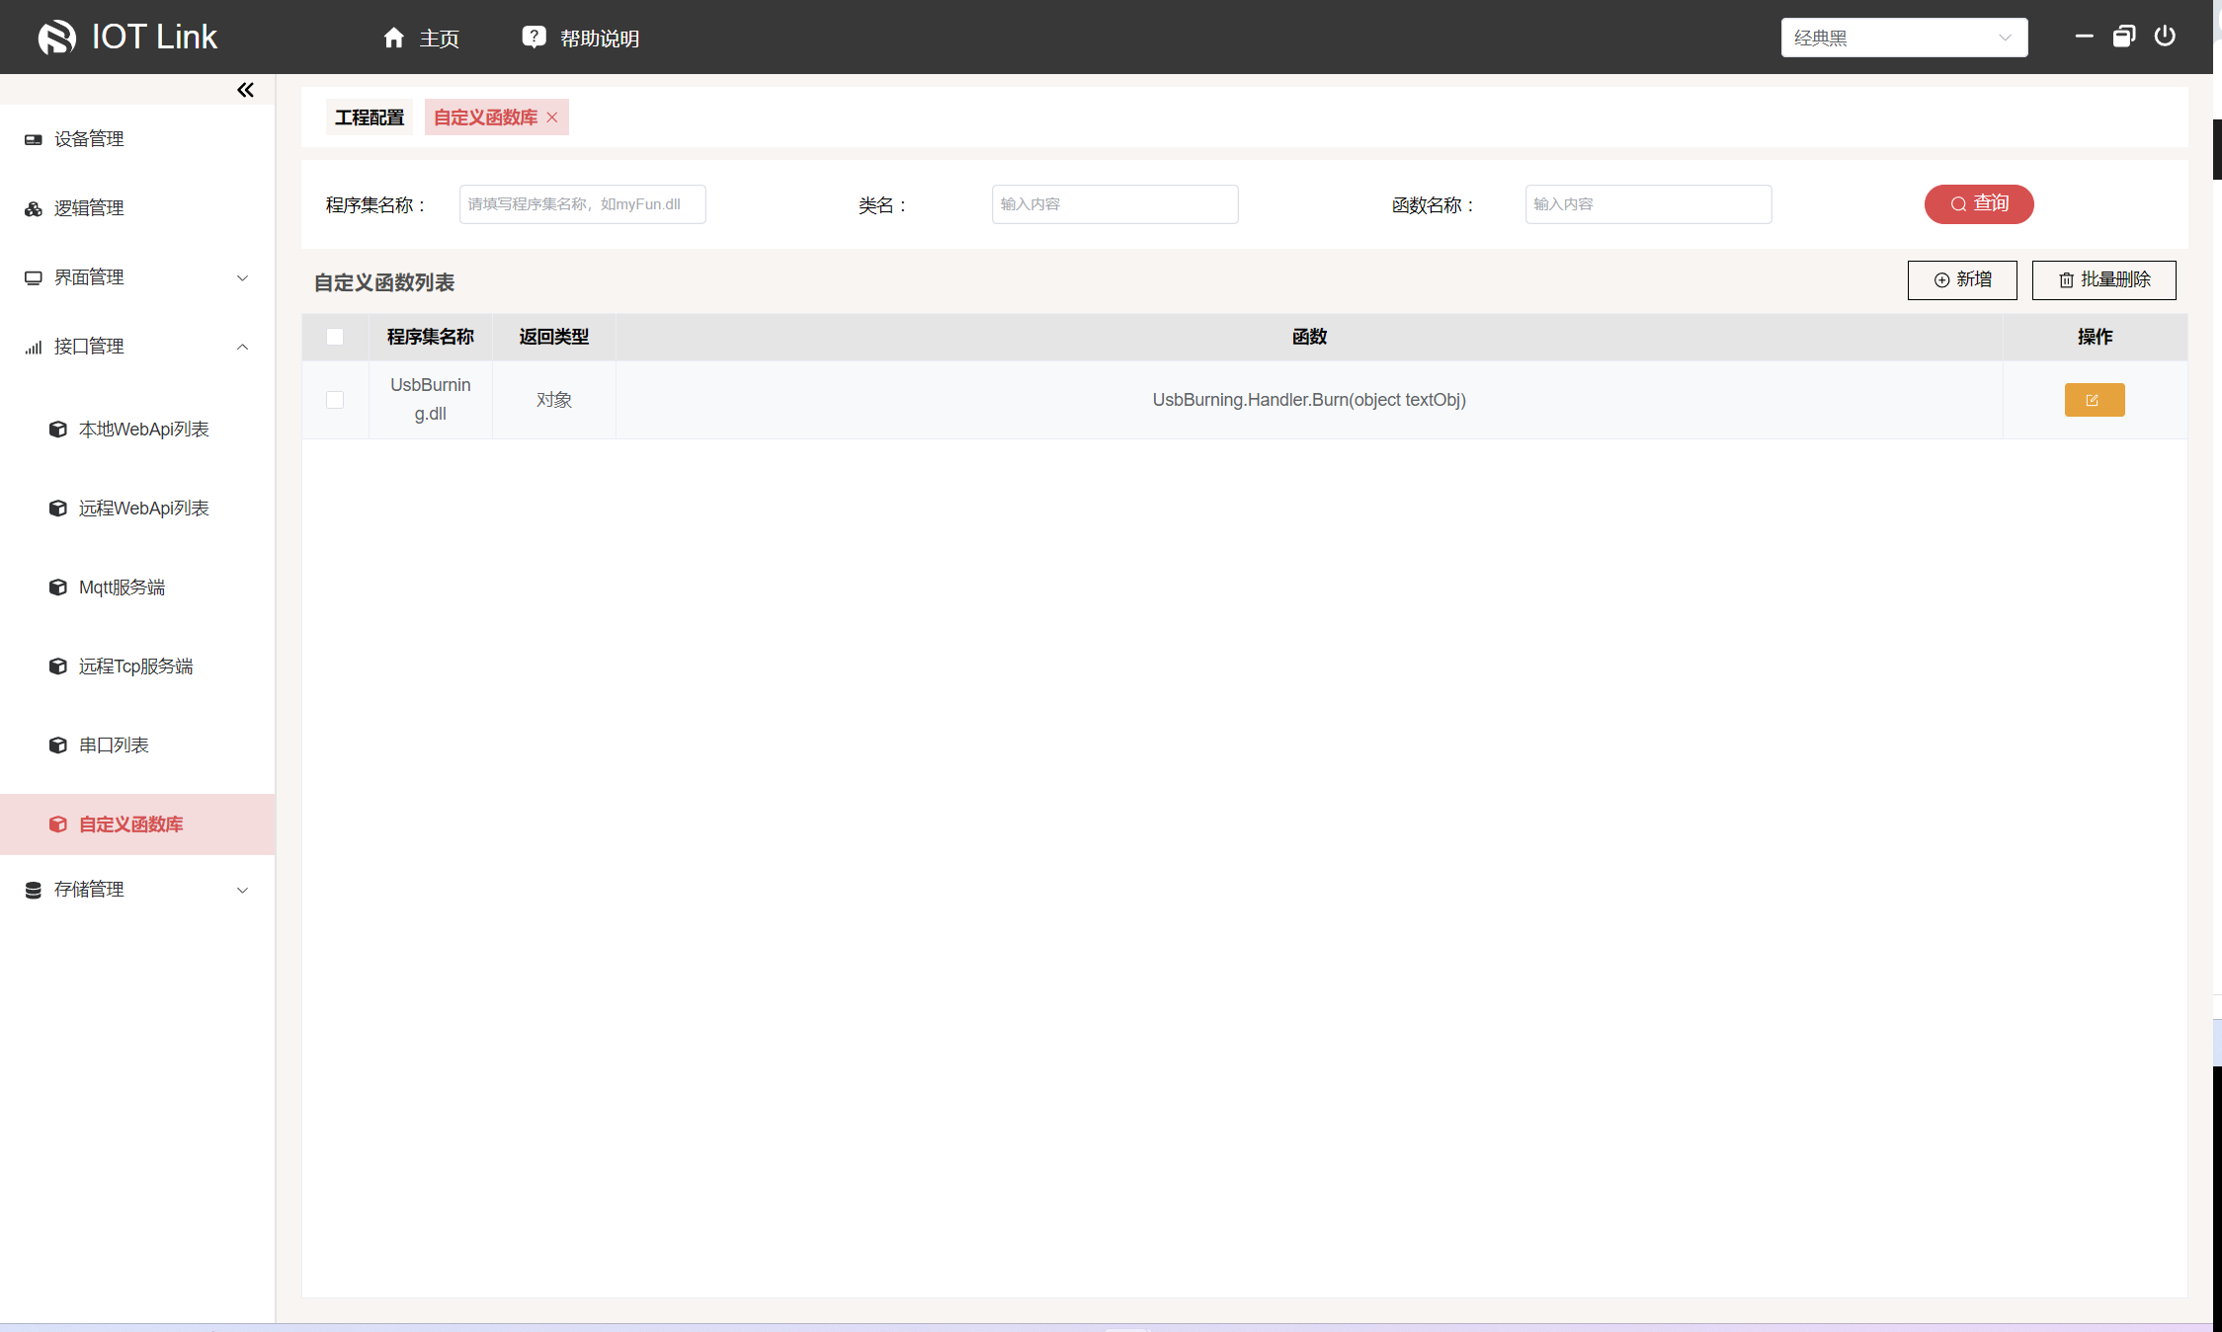Click the minimize dash icon in top bar

pyautogui.click(x=2085, y=37)
